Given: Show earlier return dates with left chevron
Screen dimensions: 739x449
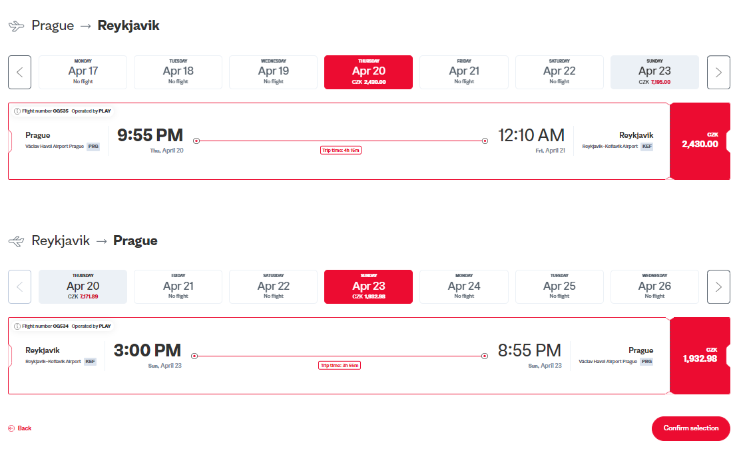Looking at the screenshot, I should point(20,286).
